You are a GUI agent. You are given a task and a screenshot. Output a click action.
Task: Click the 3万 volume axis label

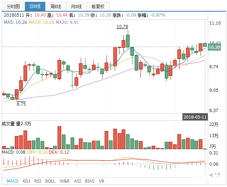(213, 146)
